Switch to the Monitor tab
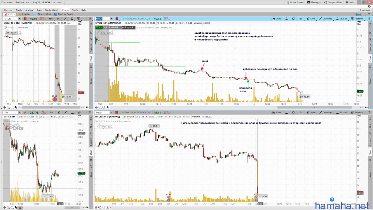373x210 pixels. [8, 10]
